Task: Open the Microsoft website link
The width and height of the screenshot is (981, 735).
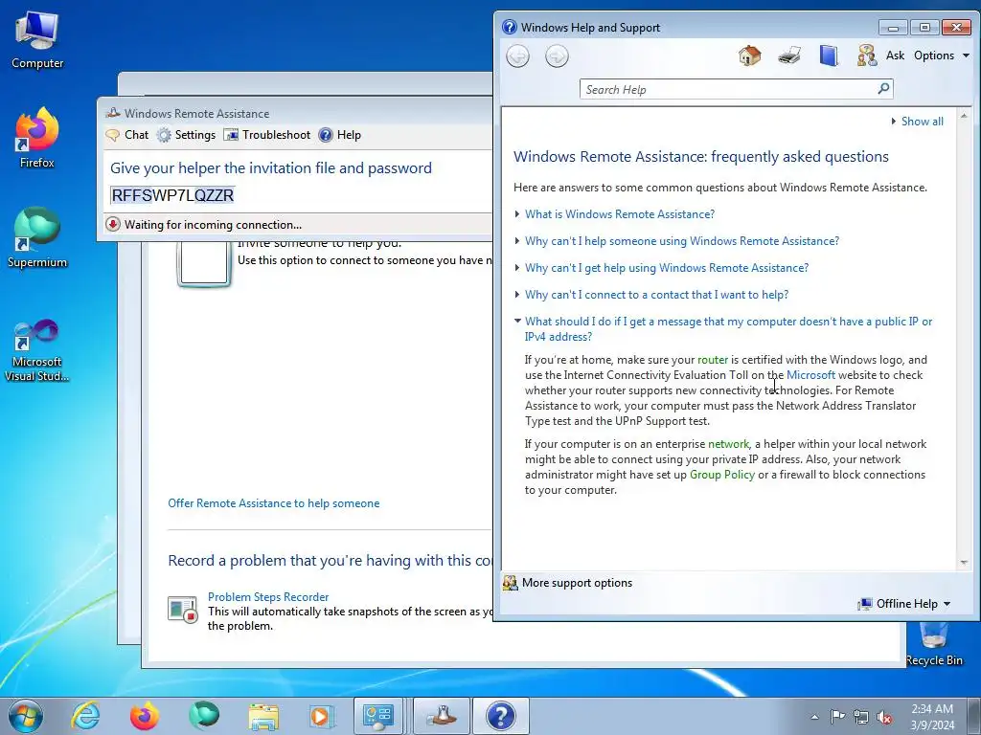Action: pyautogui.click(x=810, y=375)
